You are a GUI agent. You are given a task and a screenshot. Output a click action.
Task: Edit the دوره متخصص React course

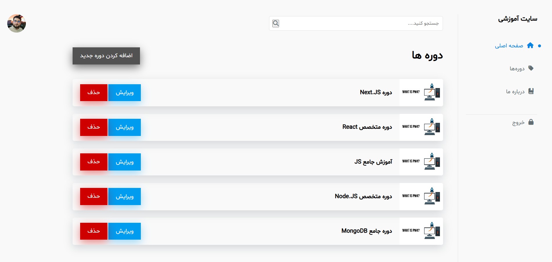(x=124, y=127)
